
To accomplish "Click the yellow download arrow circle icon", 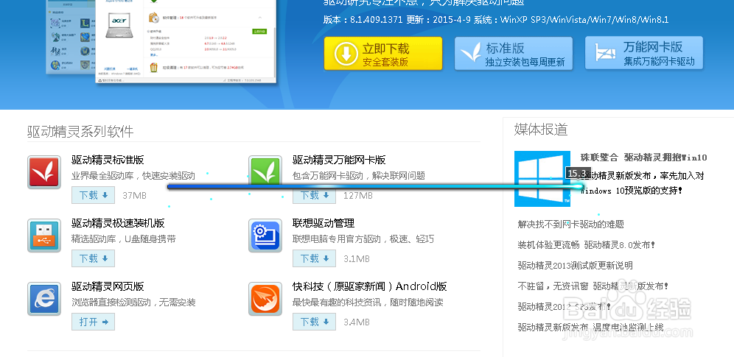I will pyautogui.click(x=346, y=54).
